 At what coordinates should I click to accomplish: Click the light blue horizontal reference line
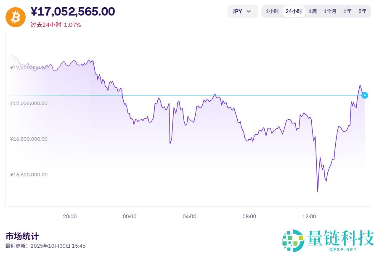189,95
